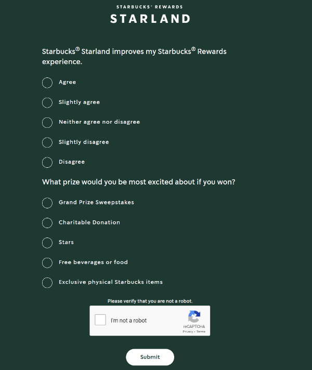This screenshot has width=312, height=370.
Task: Open the reCAPTCHA Privacy link
Action: (188, 331)
